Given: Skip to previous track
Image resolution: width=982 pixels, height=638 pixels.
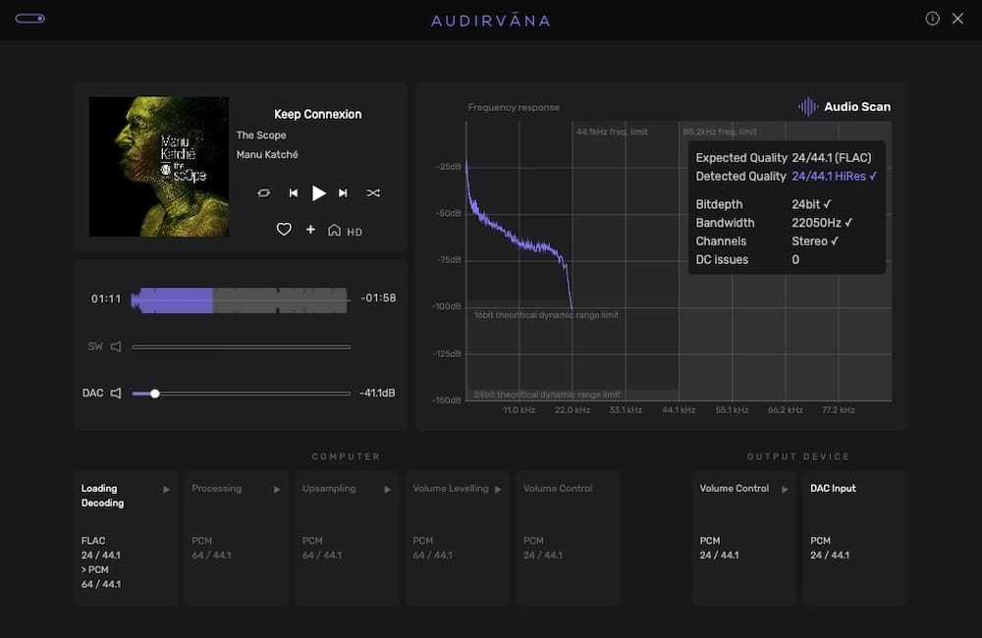Looking at the screenshot, I should coord(293,192).
